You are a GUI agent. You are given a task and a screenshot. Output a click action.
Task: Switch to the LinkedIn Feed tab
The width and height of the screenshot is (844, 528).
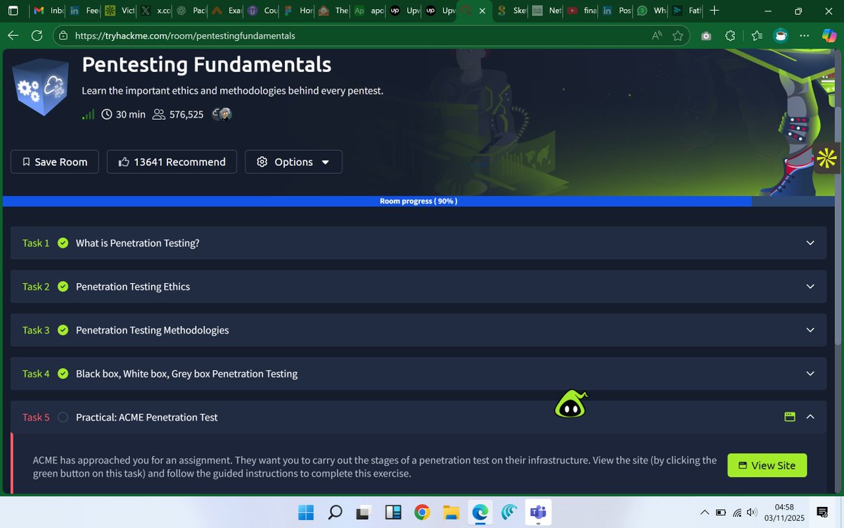84,11
